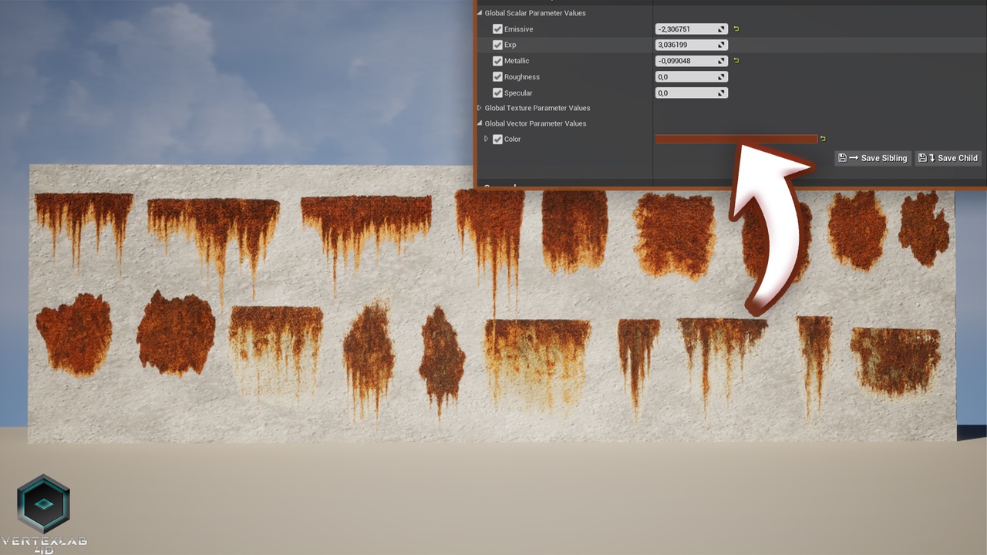Click the drag-spinner icon in the Metallic field
Screen dimensions: 987x555
(722, 61)
